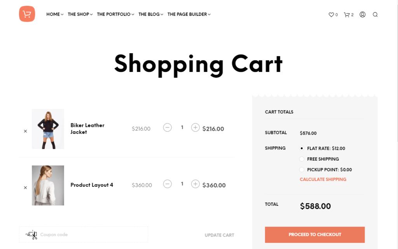398x249 pixels.
Task: Decrease Product Layout 4 quantity
Action: [x=167, y=184]
